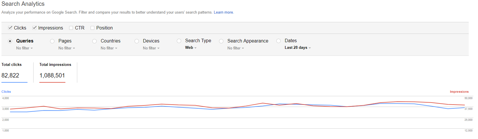Select the Queries radio button
478x139 pixels.
coord(10,41)
